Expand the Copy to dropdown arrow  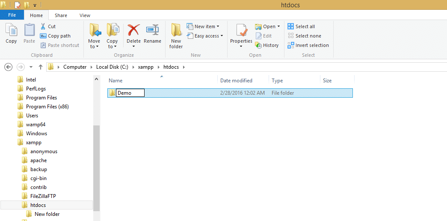click(115, 47)
